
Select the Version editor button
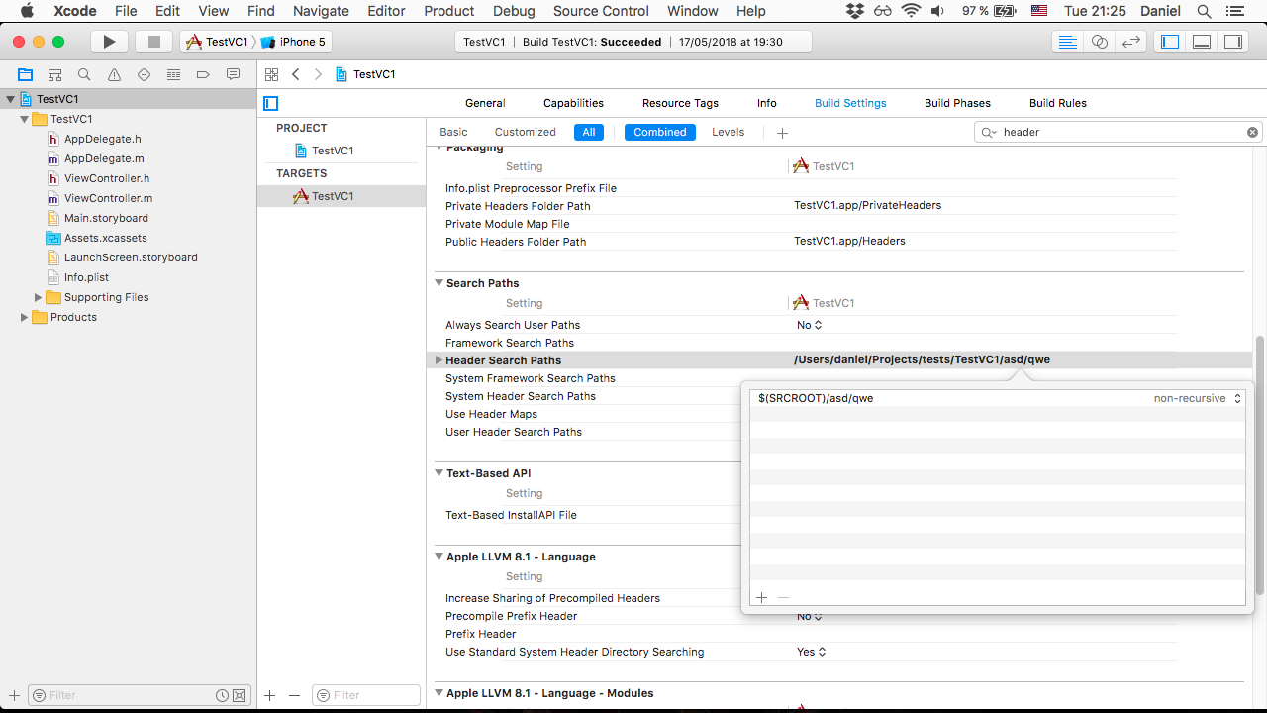1131,42
